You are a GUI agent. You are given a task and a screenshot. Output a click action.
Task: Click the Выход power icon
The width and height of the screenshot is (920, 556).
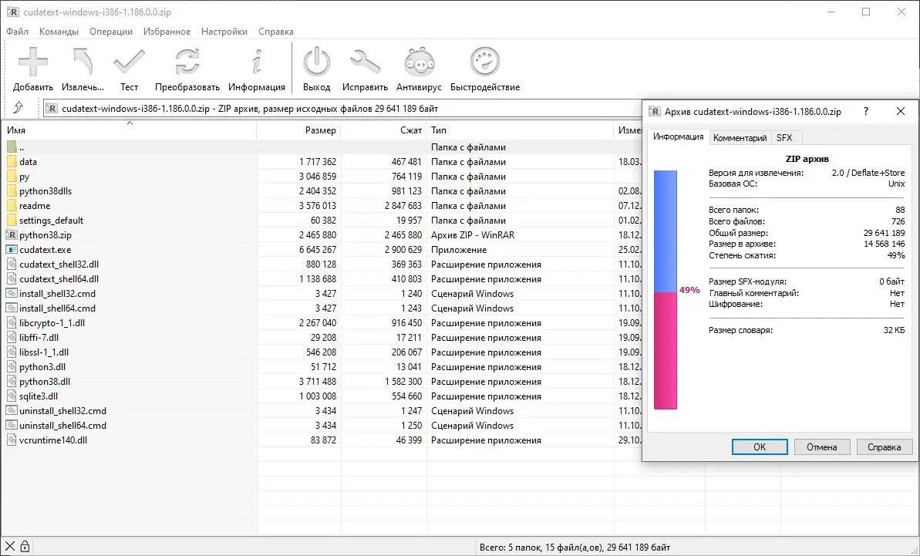tap(316, 62)
